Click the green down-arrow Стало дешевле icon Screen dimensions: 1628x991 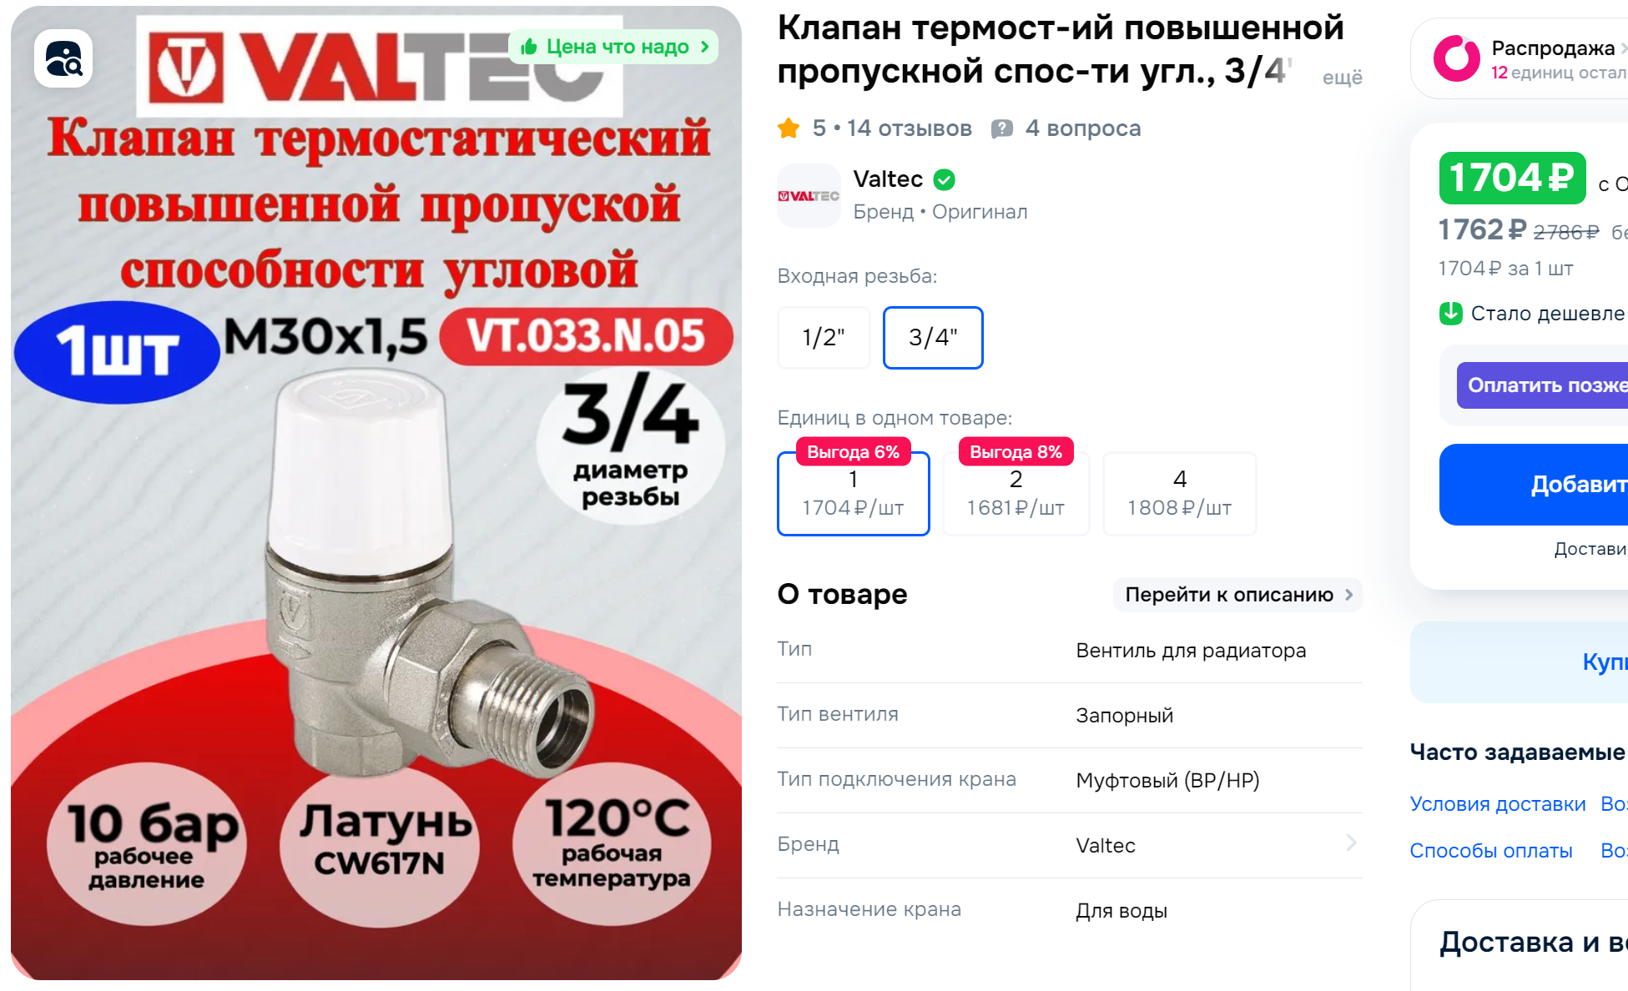coord(1451,314)
